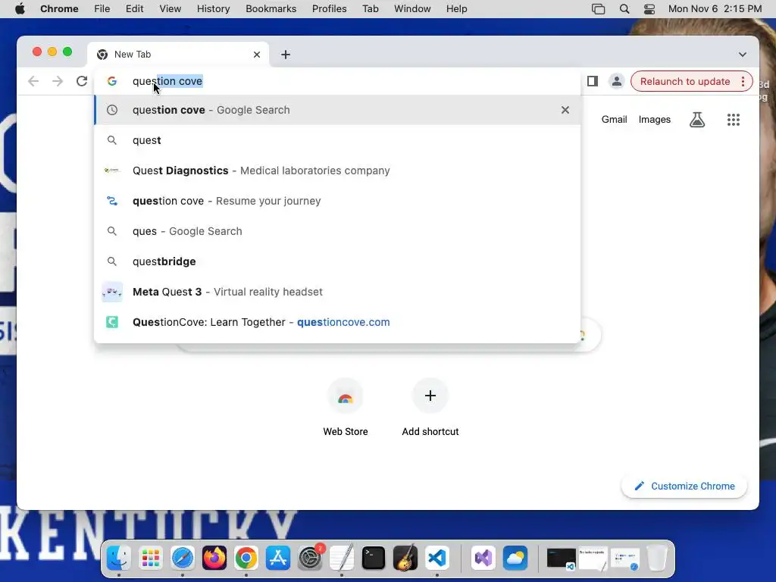Select the questbridge suggestion
Viewport: 776px width, 582px height.
click(x=337, y=261)
